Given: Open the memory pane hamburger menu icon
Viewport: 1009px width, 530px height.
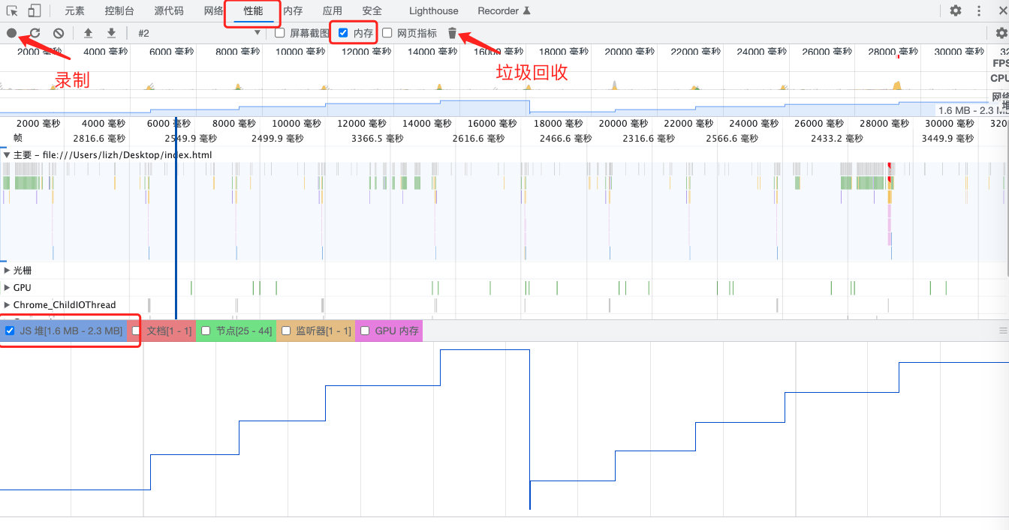Looking at the screenshot, I should (1003, 331).
